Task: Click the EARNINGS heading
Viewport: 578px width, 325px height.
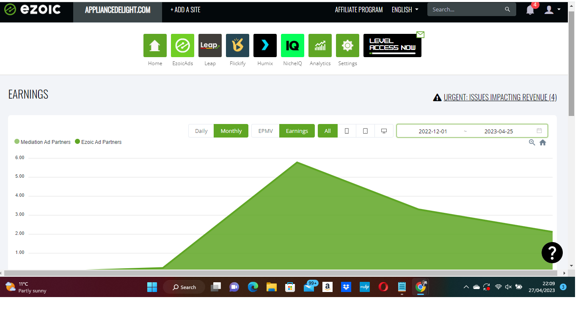Action: (x=28, y=94)
